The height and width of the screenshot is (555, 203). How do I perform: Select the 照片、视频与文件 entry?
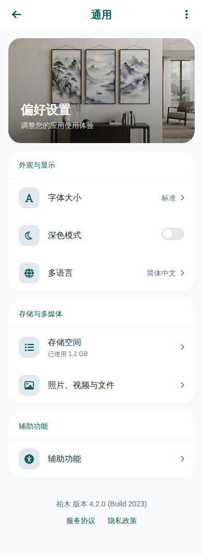(x=102, y=385)
